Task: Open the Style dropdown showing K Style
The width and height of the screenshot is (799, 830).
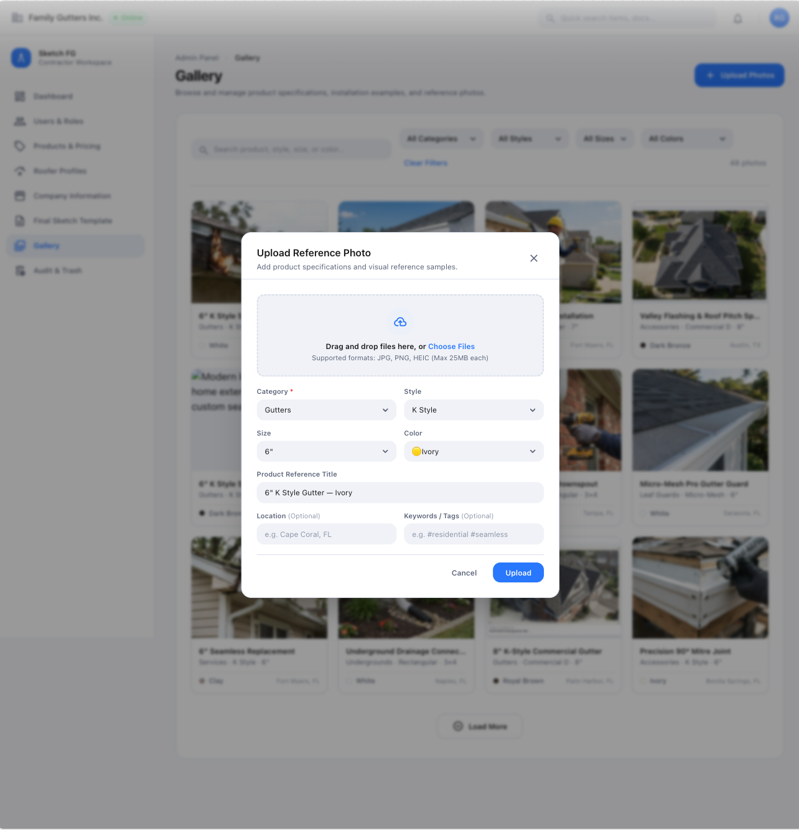Action: point(474,410)
